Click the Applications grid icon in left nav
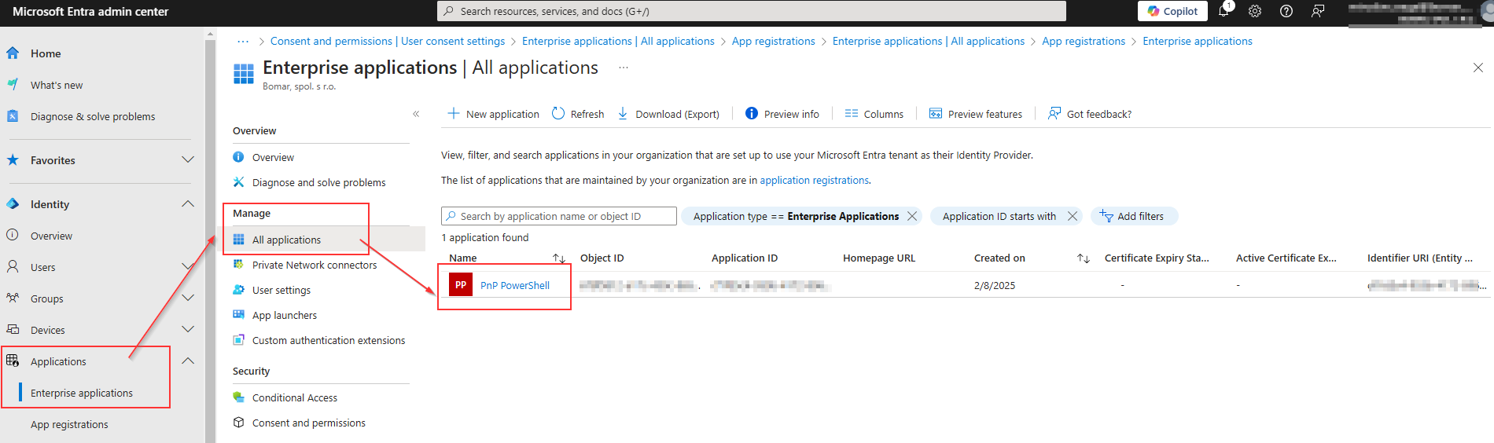This screenshot has height=443, width=1494. 13,361
